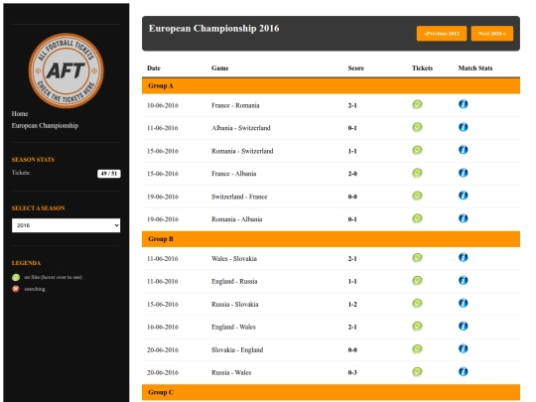Click ticket icon for Russia - Slovakia
The width and height of the screenshot is (536, 402).
417,304
